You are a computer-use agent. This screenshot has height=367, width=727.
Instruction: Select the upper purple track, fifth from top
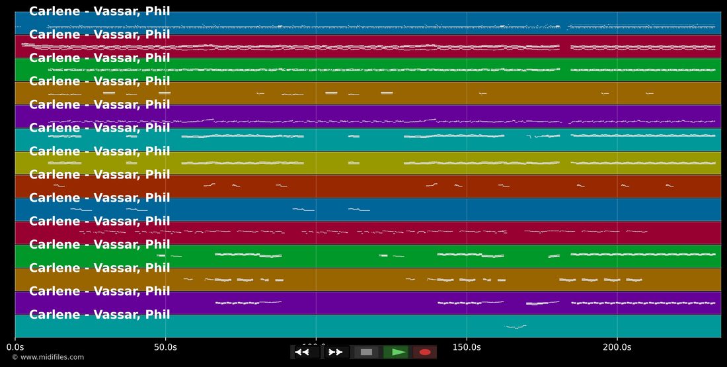click(x=368, y=116)
